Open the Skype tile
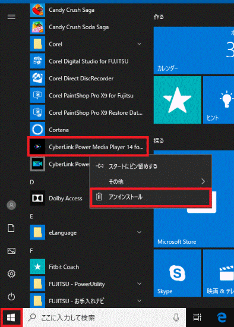The width and height of the screenshot is (234, 327). click(x=178, y=273)
